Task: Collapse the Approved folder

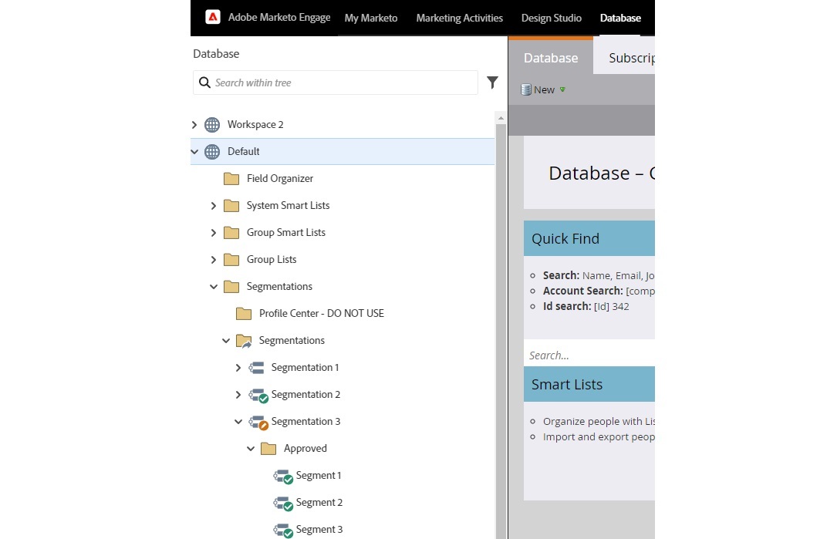Action: (251, 449)
